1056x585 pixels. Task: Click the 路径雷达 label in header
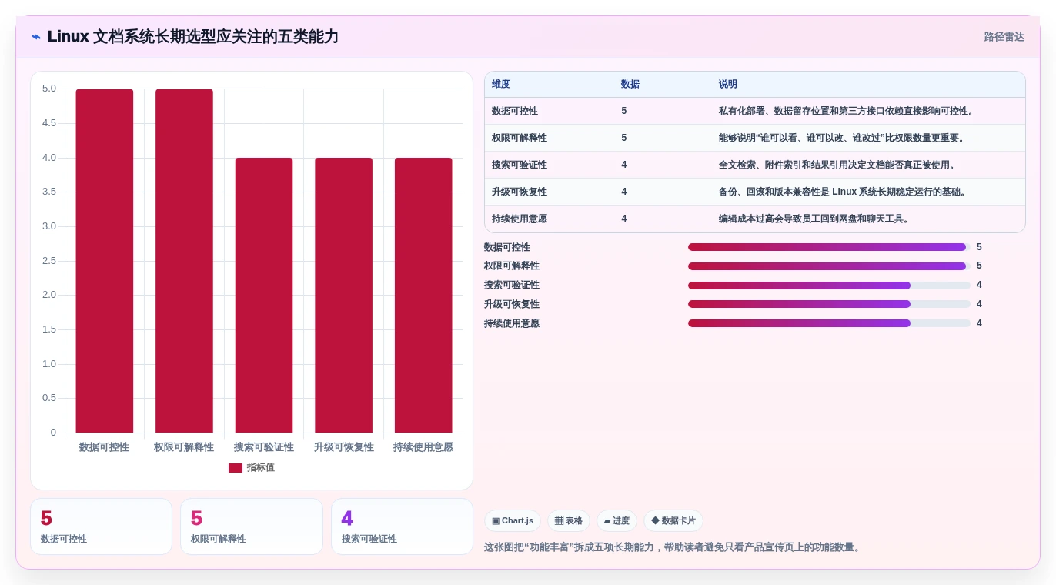[x=1004, y=37]
